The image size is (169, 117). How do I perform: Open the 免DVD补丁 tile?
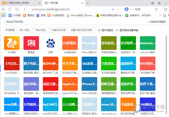coord(51,64)
